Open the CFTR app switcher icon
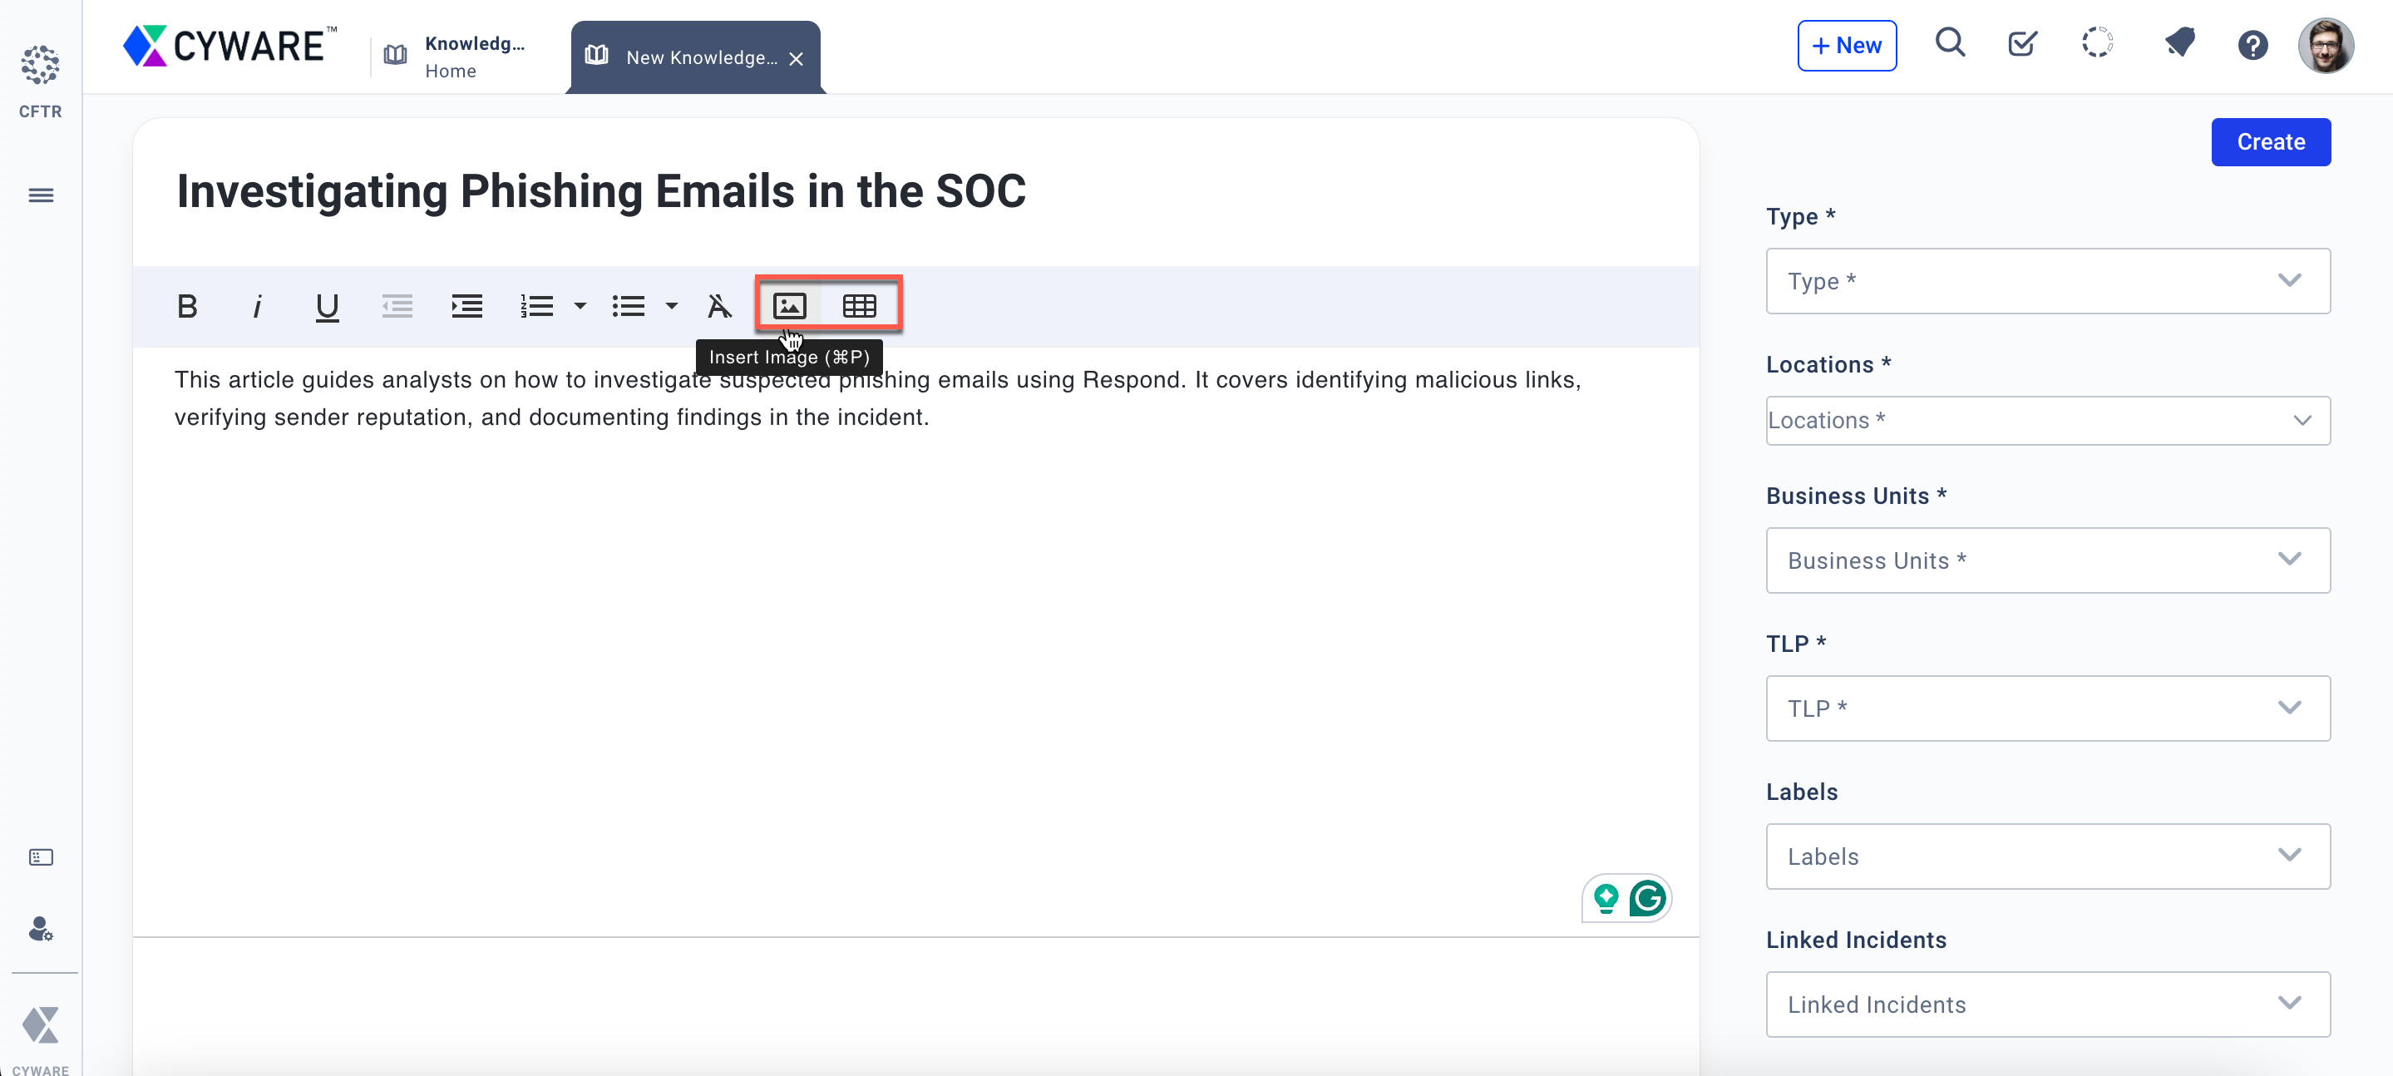Image resolution: width=2393 pixels, height=1076 pixels. pyautogui.click(x=40, y=65)
